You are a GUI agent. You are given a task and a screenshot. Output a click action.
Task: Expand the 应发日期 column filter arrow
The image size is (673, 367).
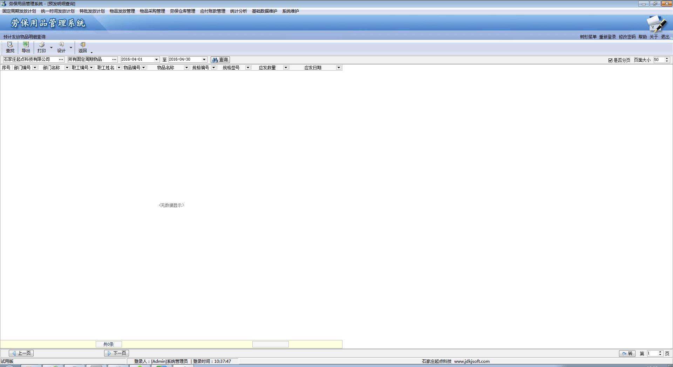[339, 68]
